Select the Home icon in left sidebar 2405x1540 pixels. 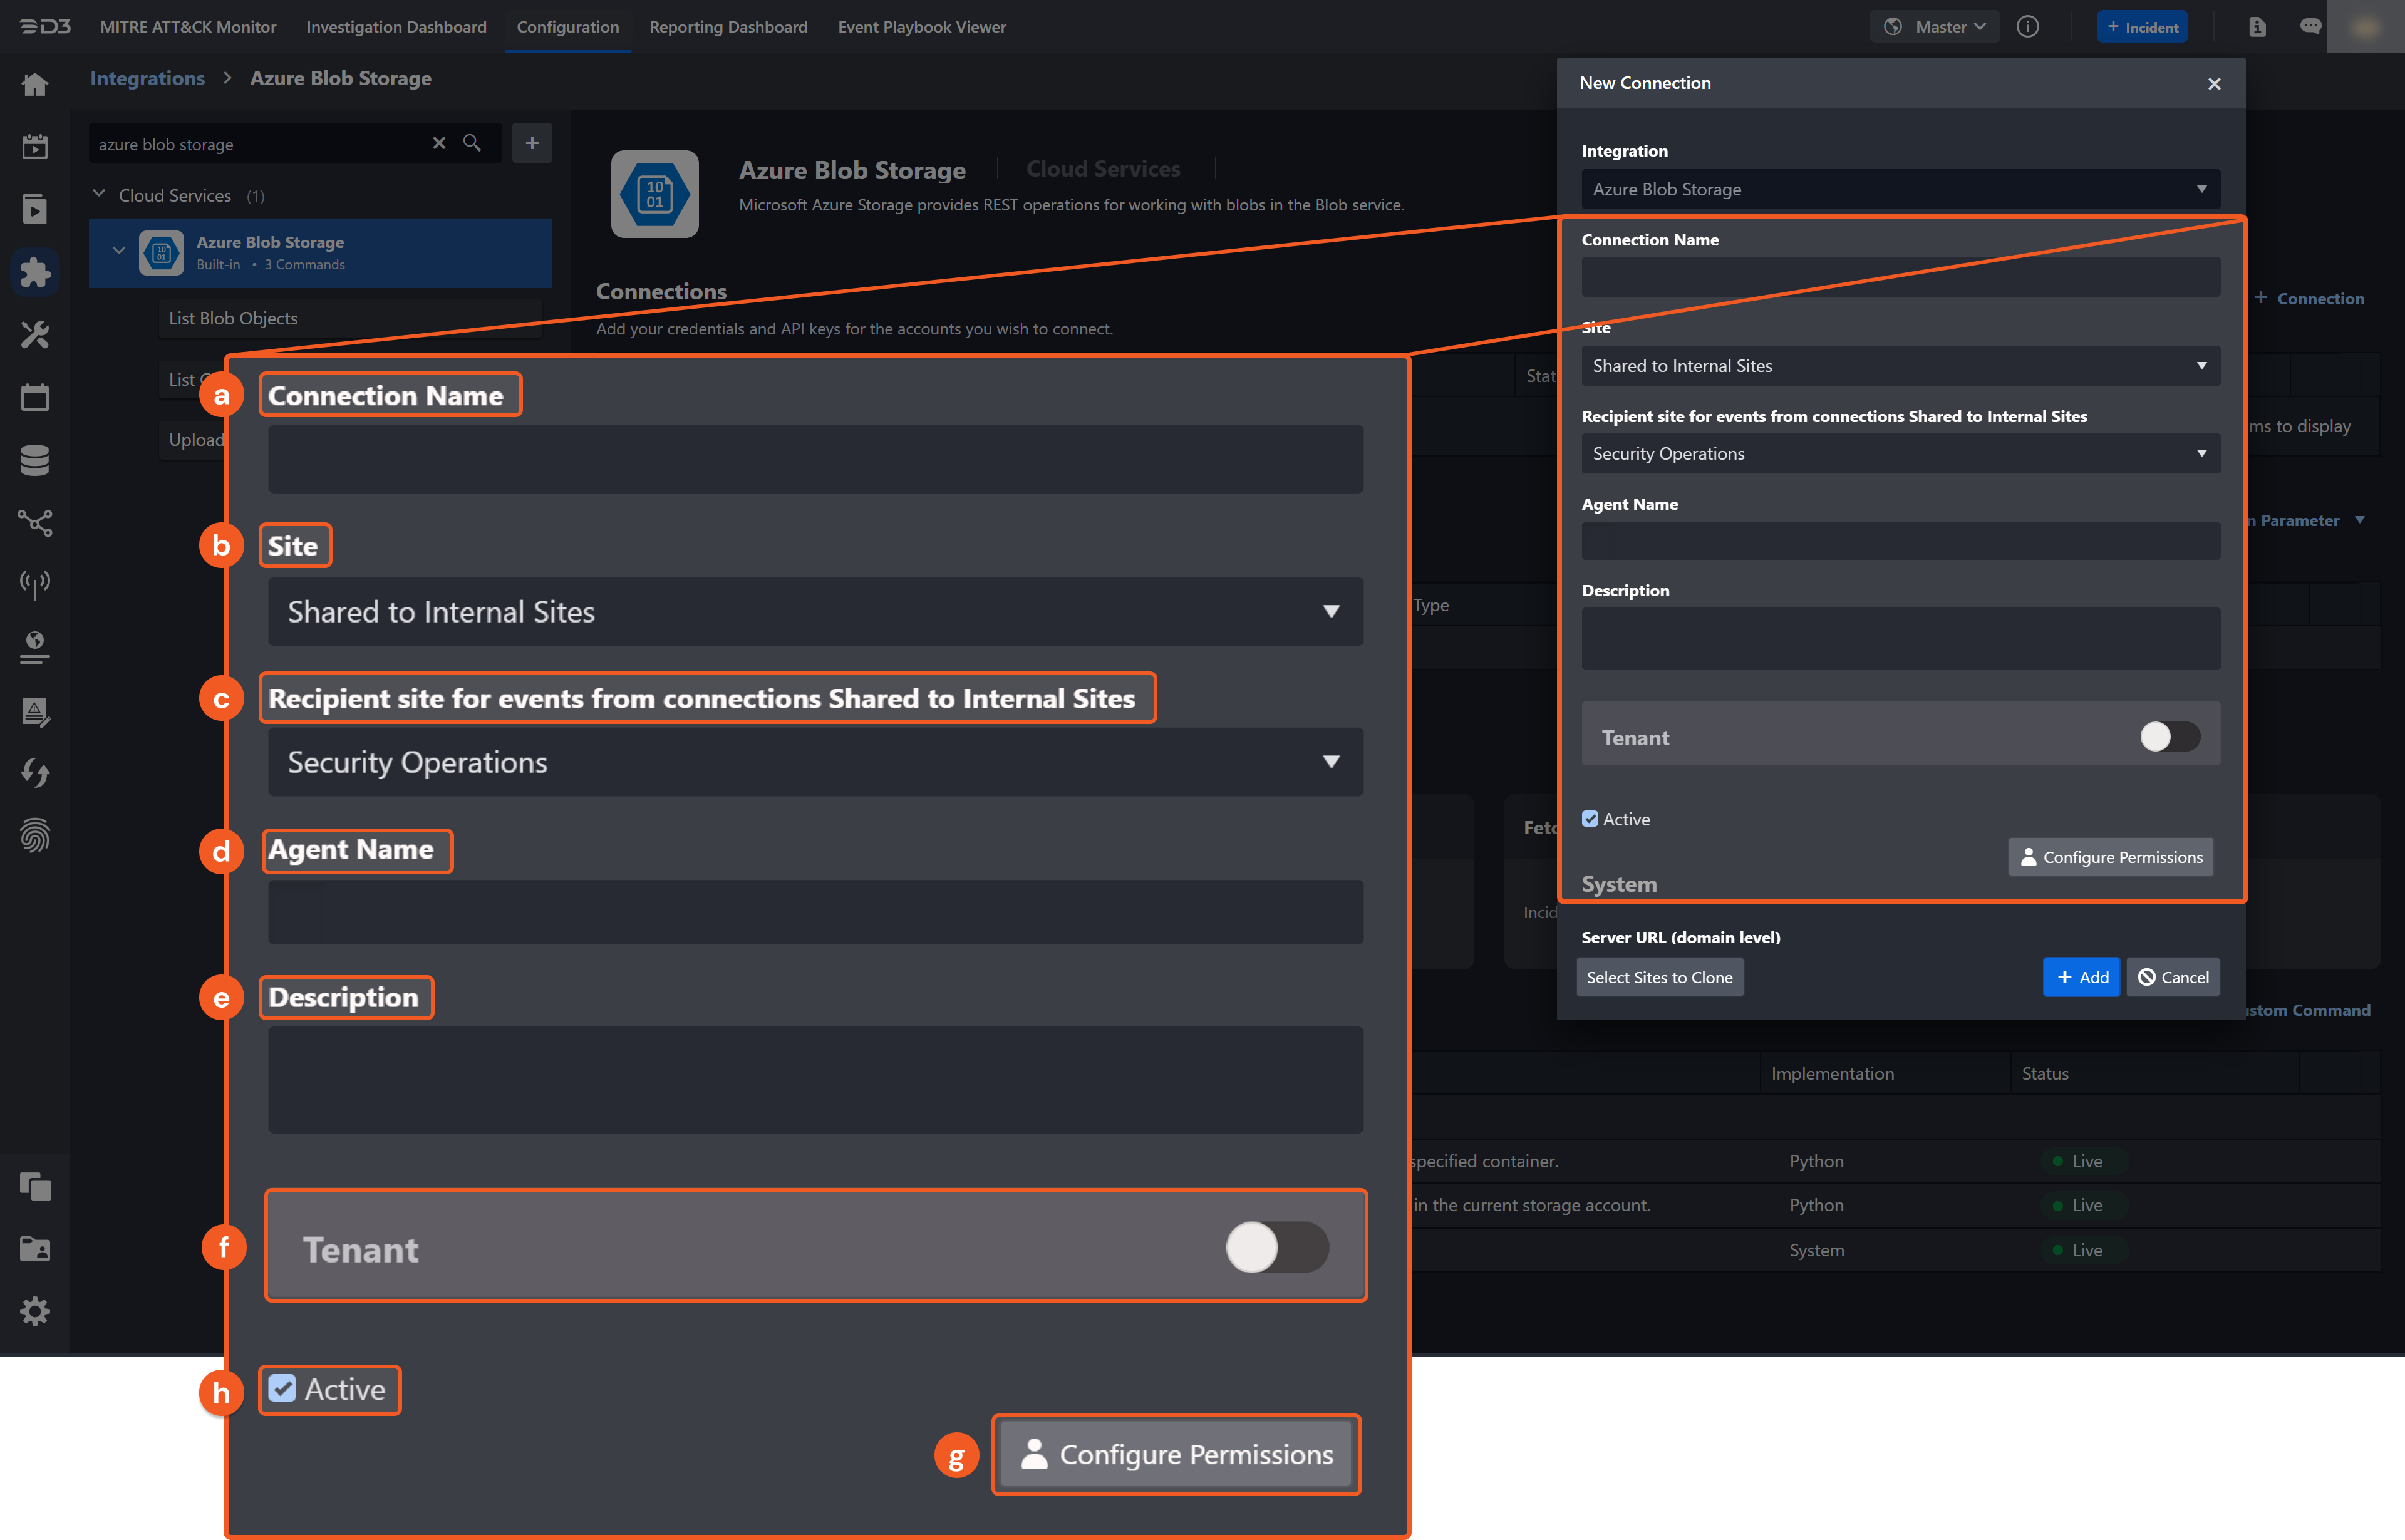(35, 84)
